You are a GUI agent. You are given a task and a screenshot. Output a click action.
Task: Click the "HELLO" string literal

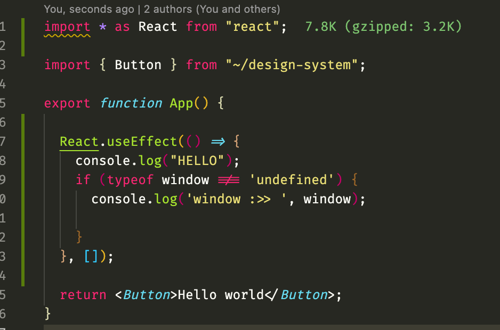click(197, 161)
